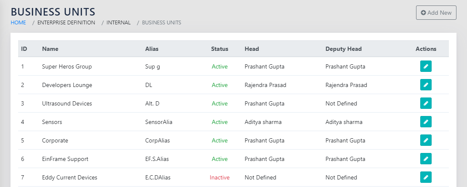Edit the Developers Lounge business unit
The height and width of the screenshot is (187, 467).
pos(426,85)
